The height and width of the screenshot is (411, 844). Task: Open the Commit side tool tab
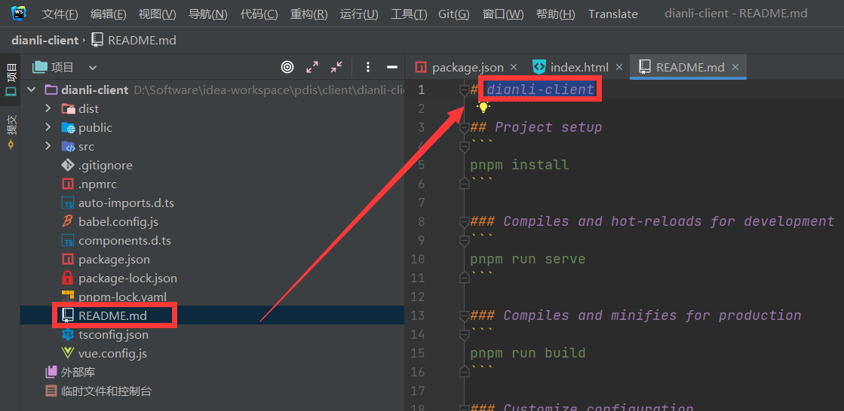(x=11, y=132)
